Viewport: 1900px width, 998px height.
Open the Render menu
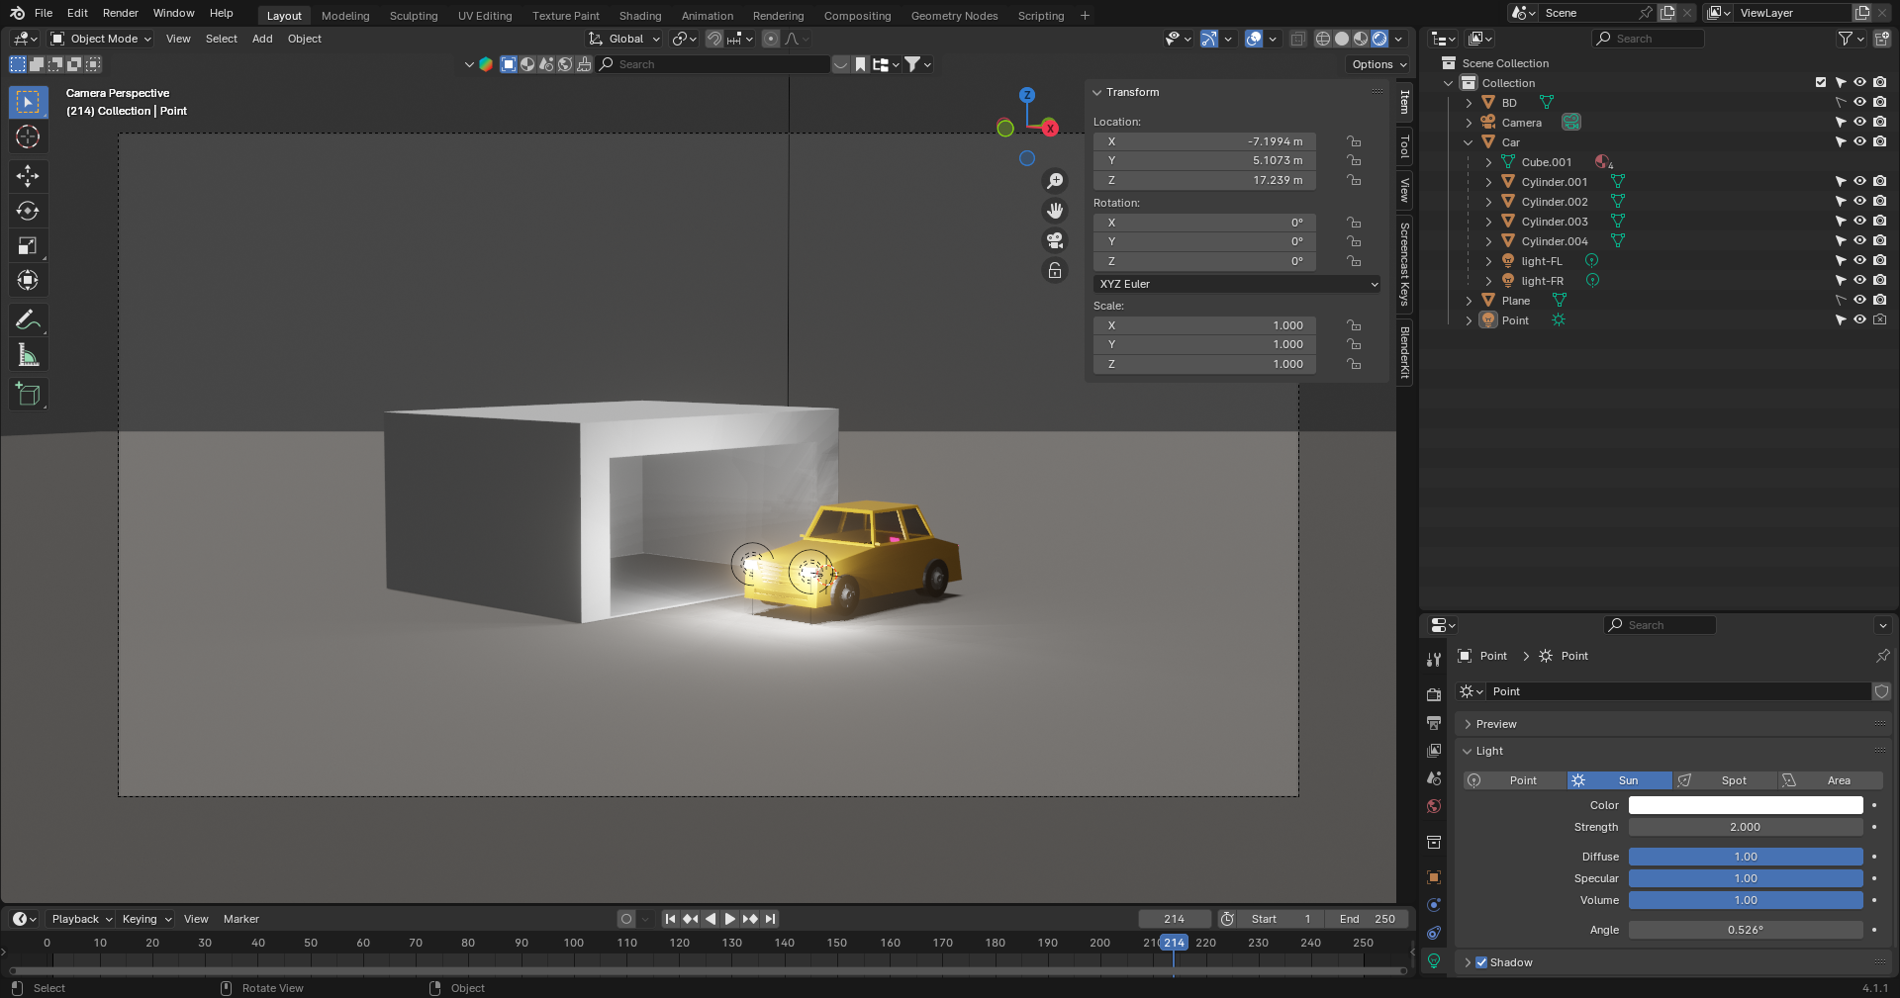coord(120,13)
